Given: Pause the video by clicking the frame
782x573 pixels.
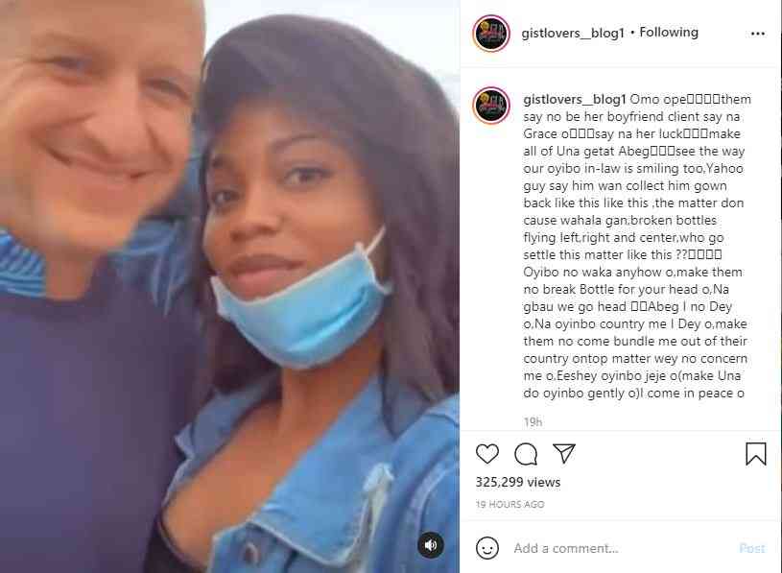Looking at the screenshot, I should 229,286.
